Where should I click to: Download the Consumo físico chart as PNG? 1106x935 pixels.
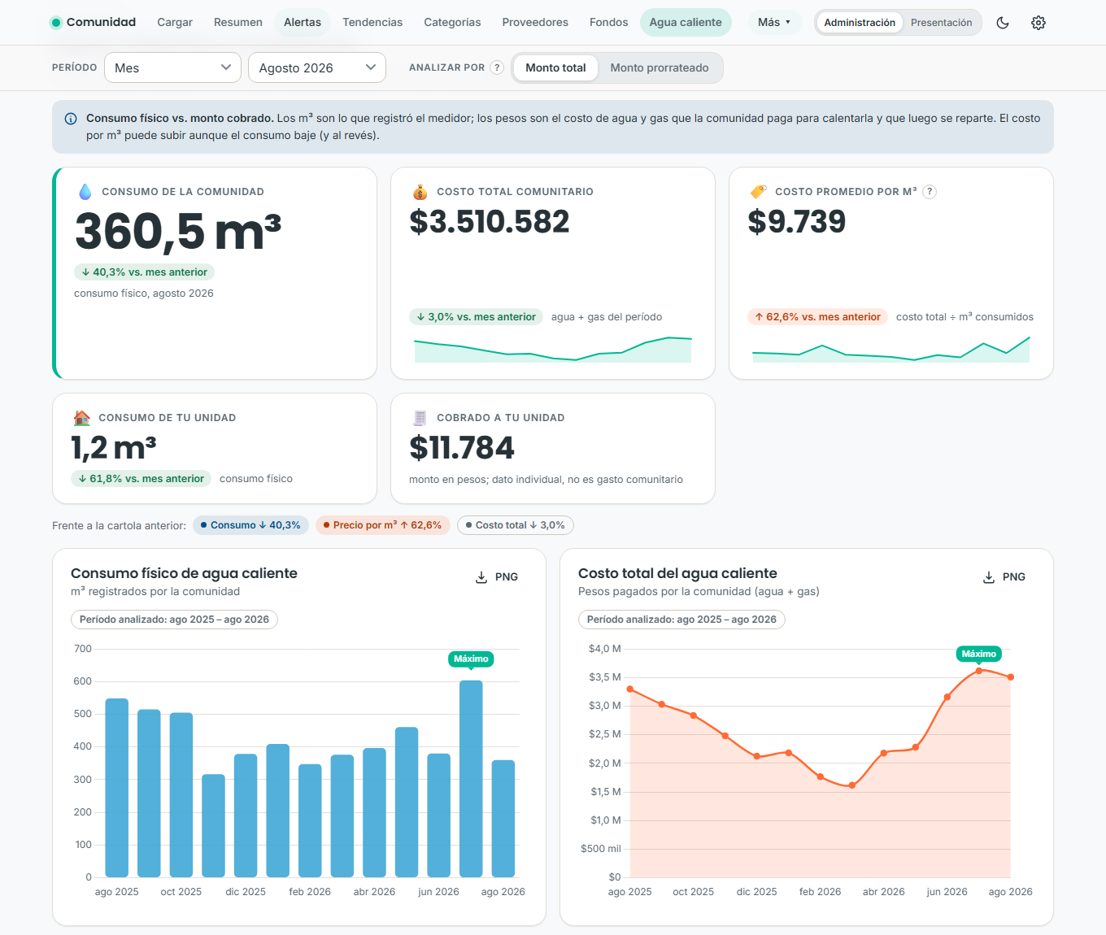tap(497, 577)
